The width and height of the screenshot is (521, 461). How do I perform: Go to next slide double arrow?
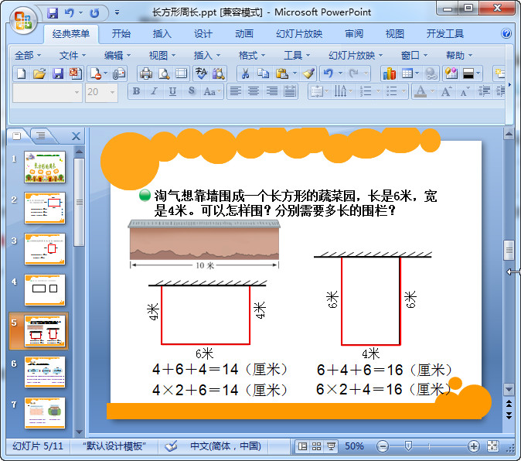pos(509,415)
